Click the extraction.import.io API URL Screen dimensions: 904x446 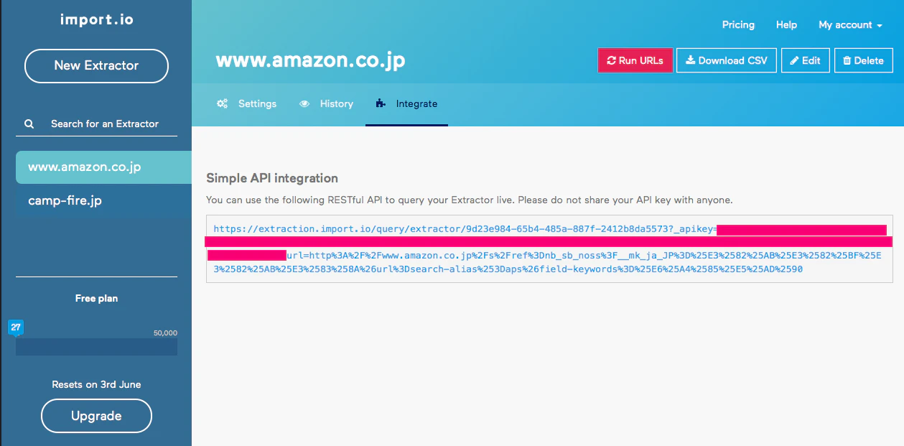[x=549, y=249]
